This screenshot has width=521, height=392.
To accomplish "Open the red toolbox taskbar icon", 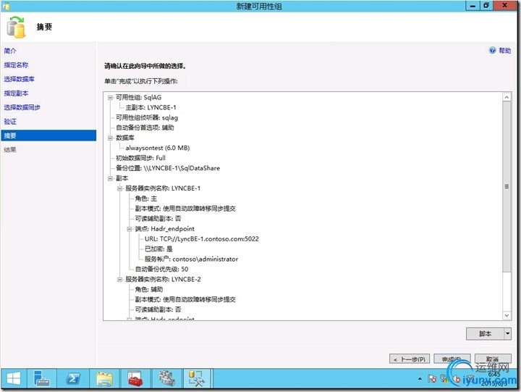I will 135,378.
